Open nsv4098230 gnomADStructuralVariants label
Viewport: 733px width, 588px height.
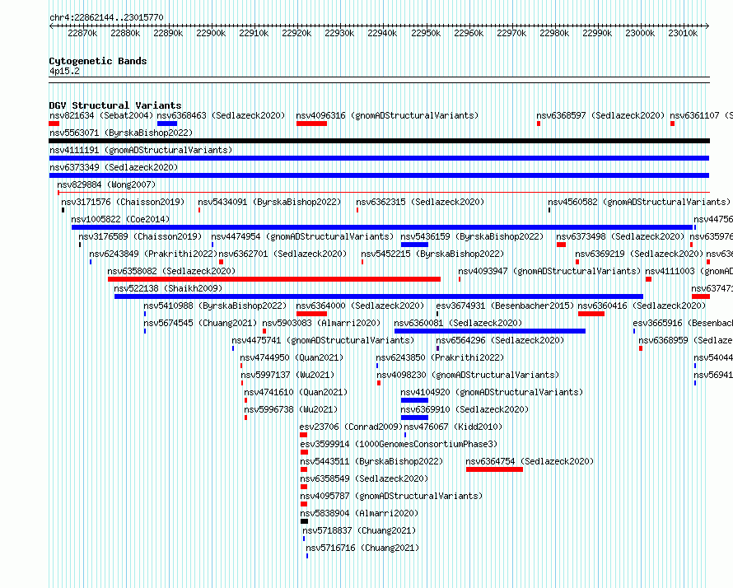468,375
